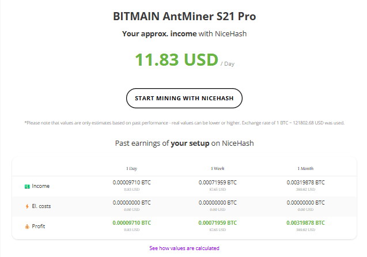Click 1 Week income 0.00071959 BTC value
This screenshot has width=367, height=257.
pyautogui.click(x=218, y=182)
